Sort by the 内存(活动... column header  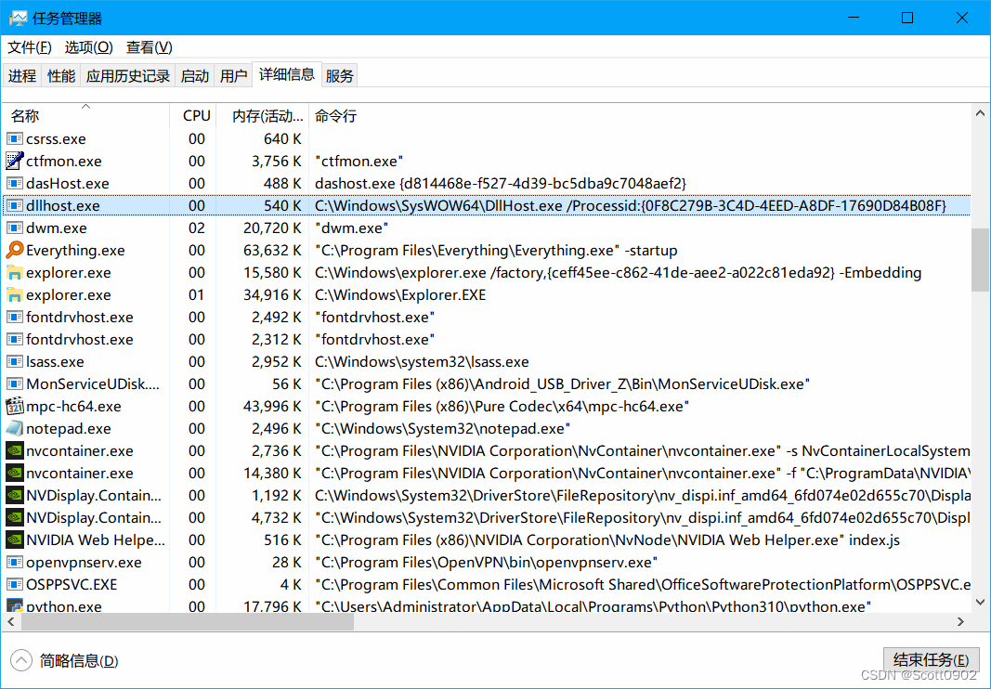[x=263, y=116]
